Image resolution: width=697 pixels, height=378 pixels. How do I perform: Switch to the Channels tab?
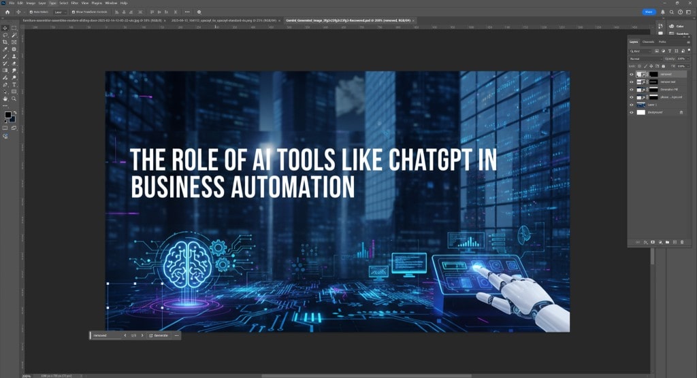click(648, 42)
